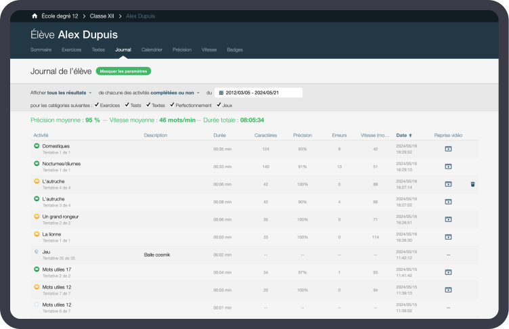This screenshot has height=329, width=509.
Task: Open the Badges tab
Action: 235,49
